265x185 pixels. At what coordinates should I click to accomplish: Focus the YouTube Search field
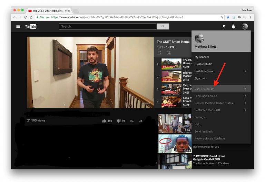(108, 27)
